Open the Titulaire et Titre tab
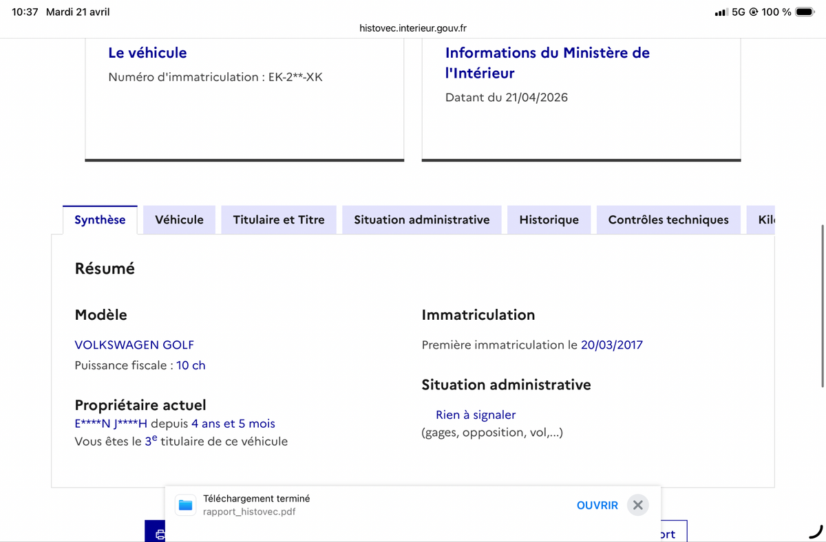 click(x=279, y=219)
